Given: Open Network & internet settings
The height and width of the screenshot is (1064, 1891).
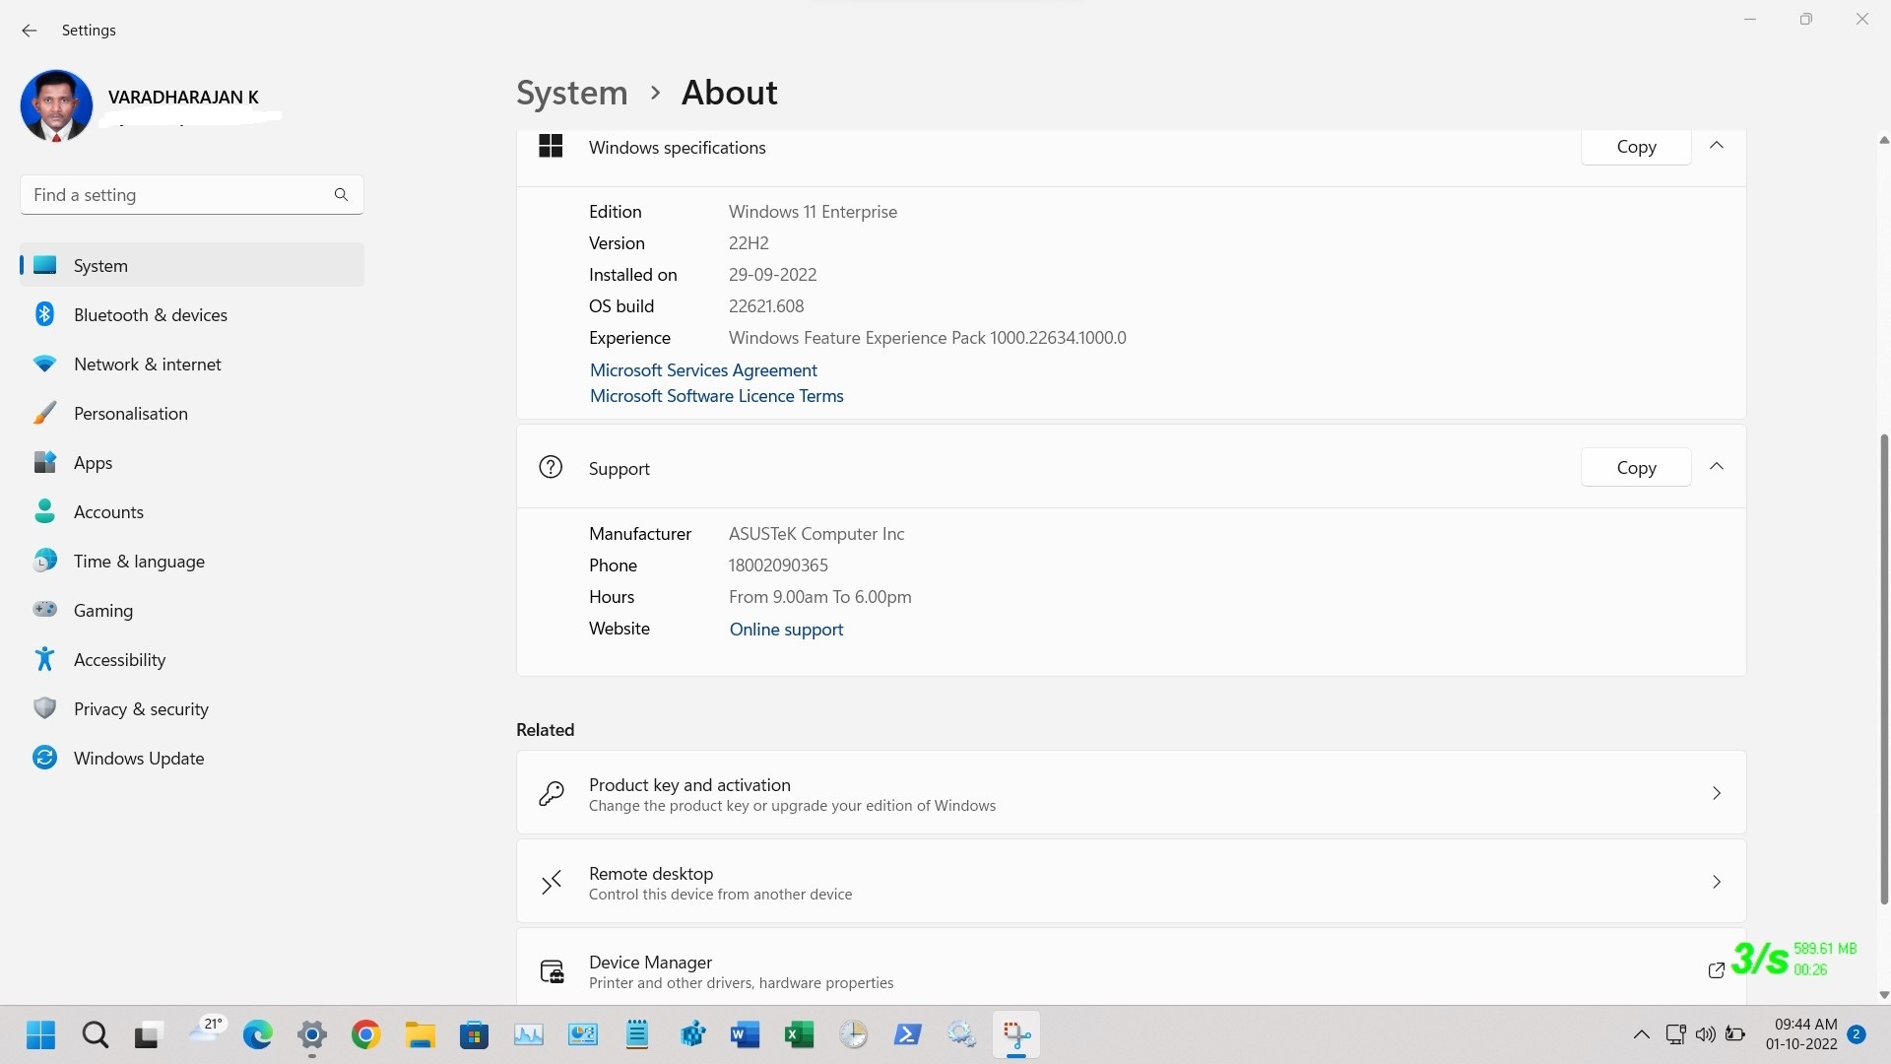Looking at the screenshot, I should (147, 364).
